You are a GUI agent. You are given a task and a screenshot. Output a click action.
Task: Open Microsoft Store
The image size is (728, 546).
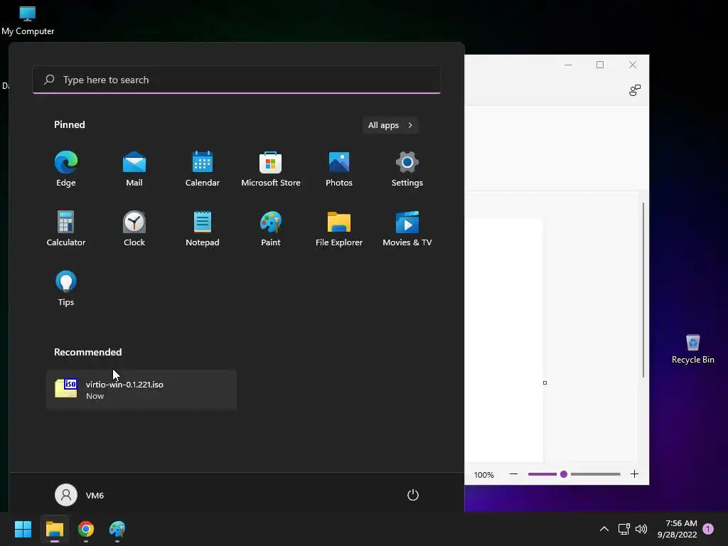pos(271,169)
